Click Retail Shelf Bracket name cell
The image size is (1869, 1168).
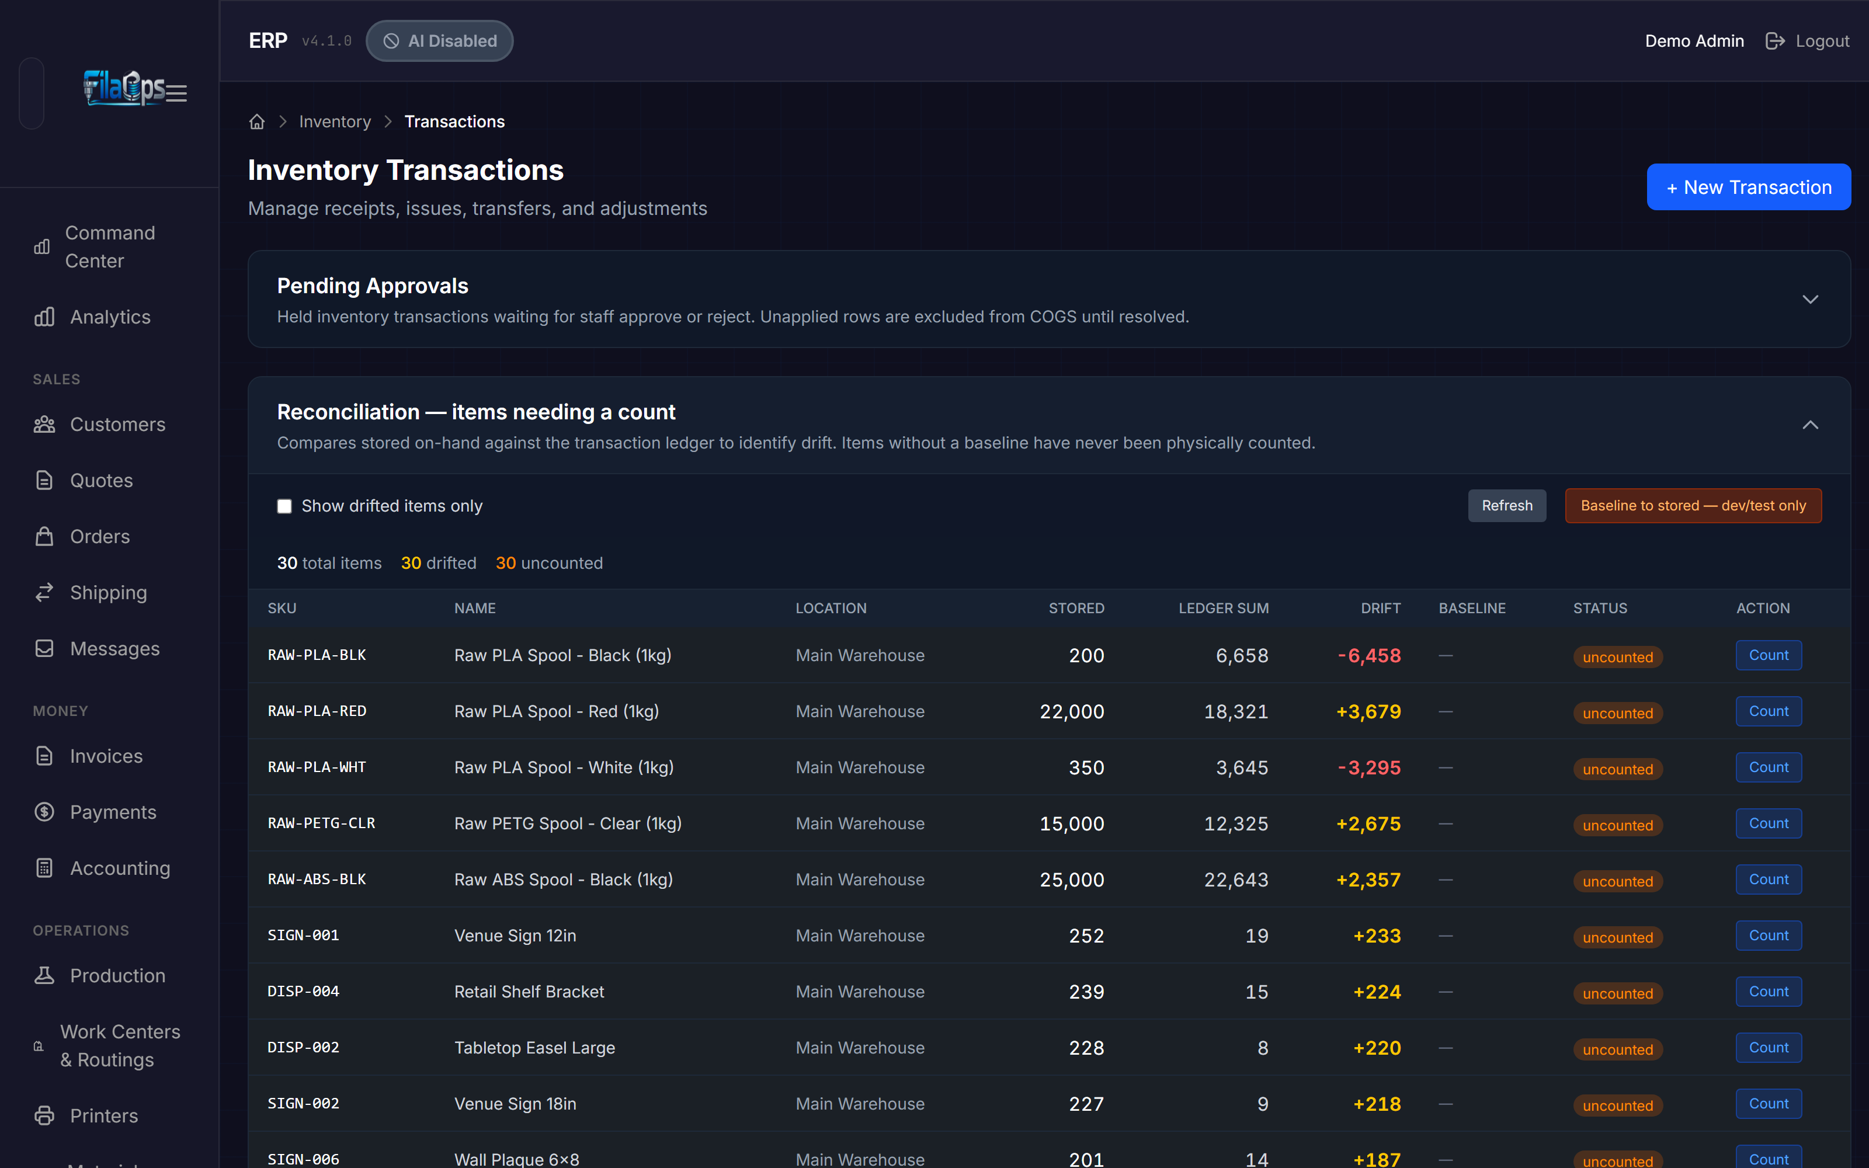529,992
